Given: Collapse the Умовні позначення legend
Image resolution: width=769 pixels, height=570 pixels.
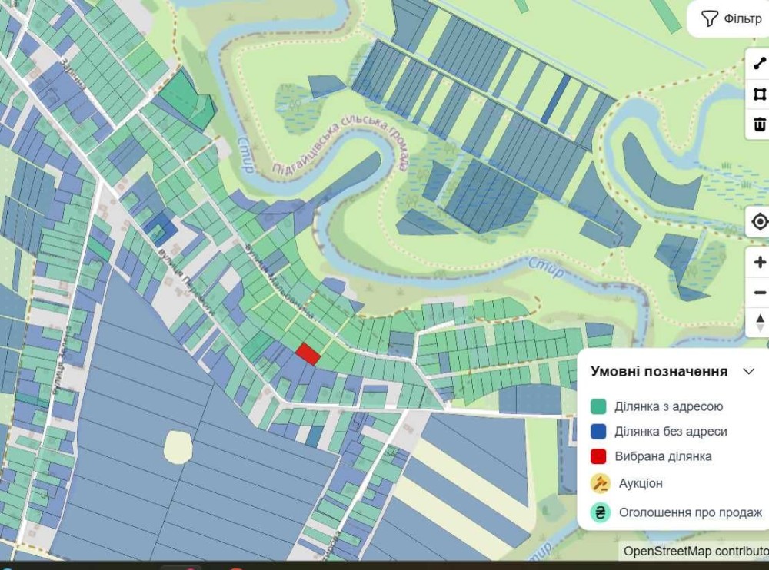Looking at the screenshot, I should point(748,371).
